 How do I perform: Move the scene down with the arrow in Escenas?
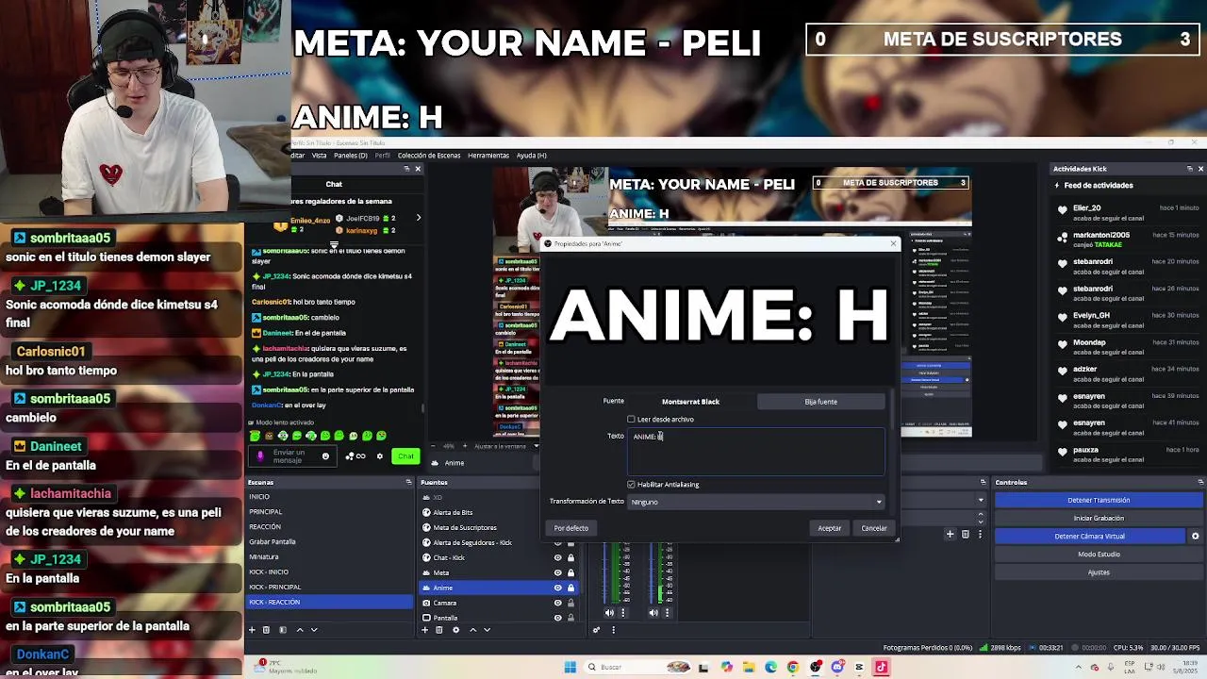click(314, 630)
